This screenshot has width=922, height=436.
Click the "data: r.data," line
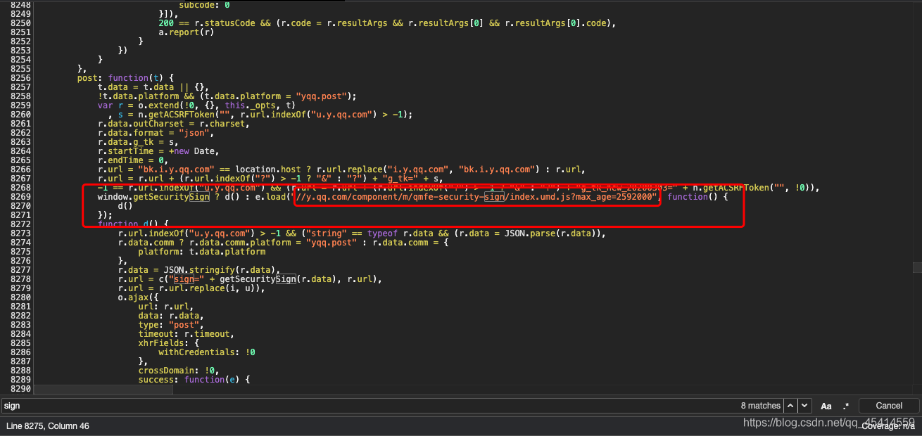point(171,316)
